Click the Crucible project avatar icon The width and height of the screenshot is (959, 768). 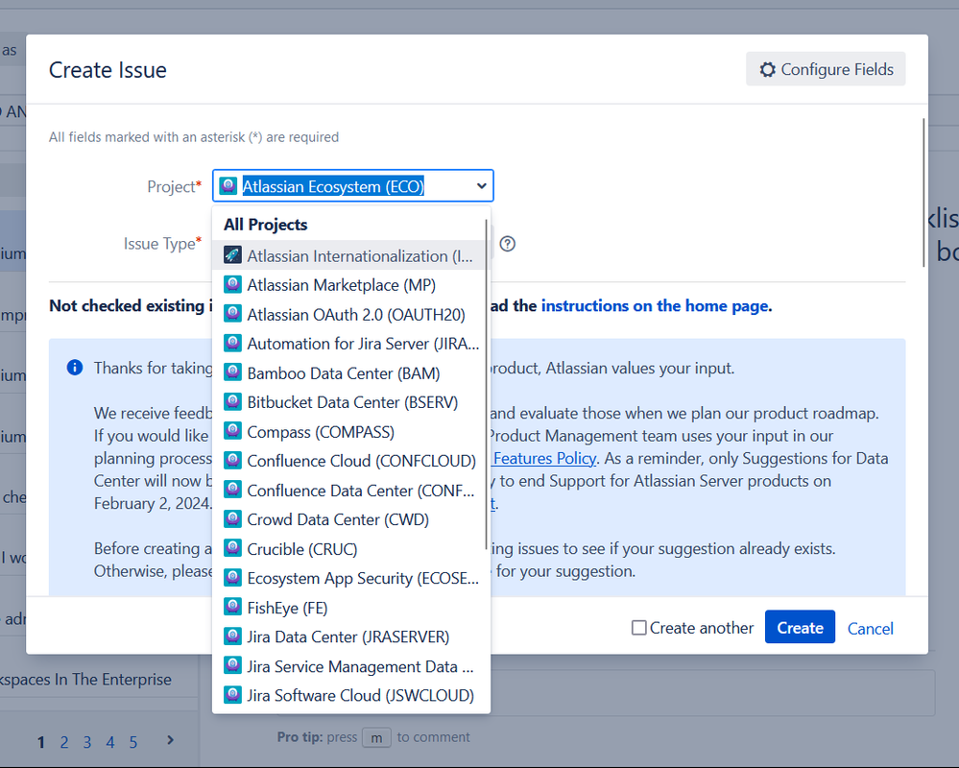232,548
